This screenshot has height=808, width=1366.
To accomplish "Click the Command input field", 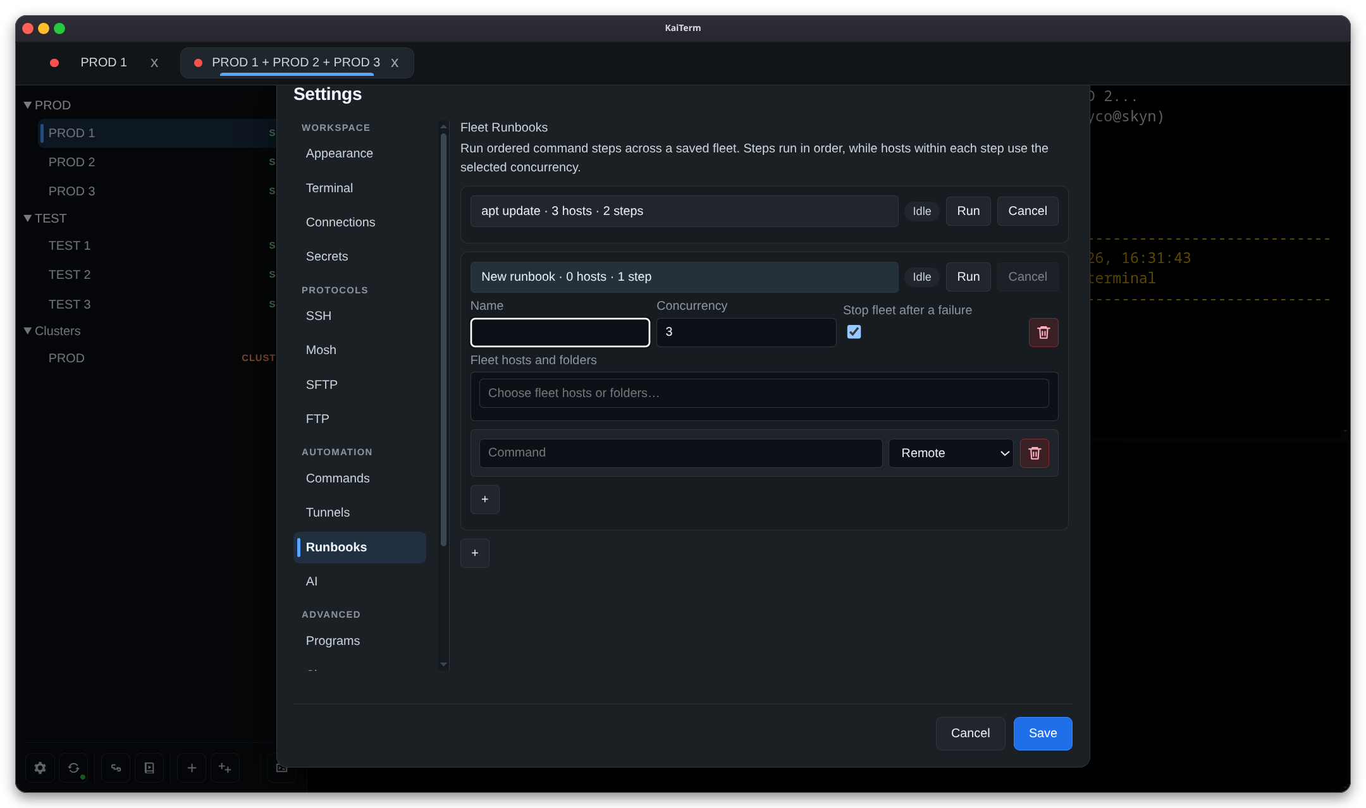I will click(x=680, y=453).
